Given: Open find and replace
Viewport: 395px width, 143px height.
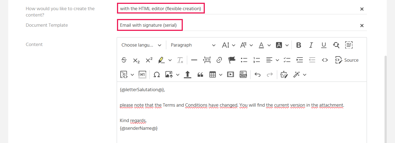Looking at the screenshot, I should [336, 45].
